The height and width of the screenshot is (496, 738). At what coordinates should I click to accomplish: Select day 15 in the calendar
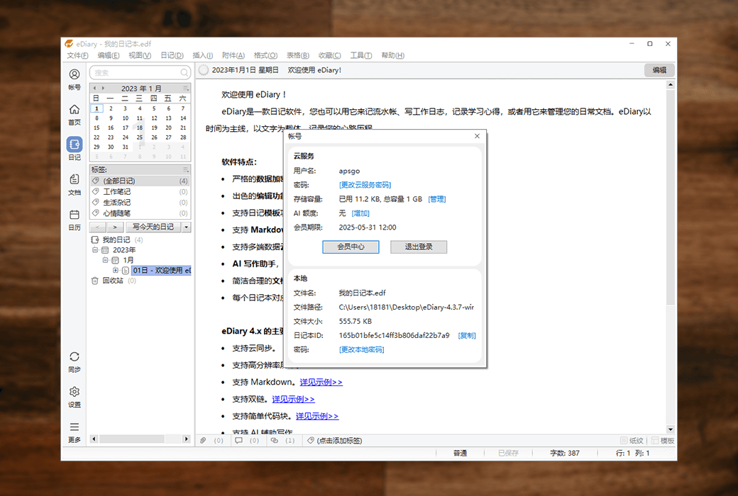[97, 128]
